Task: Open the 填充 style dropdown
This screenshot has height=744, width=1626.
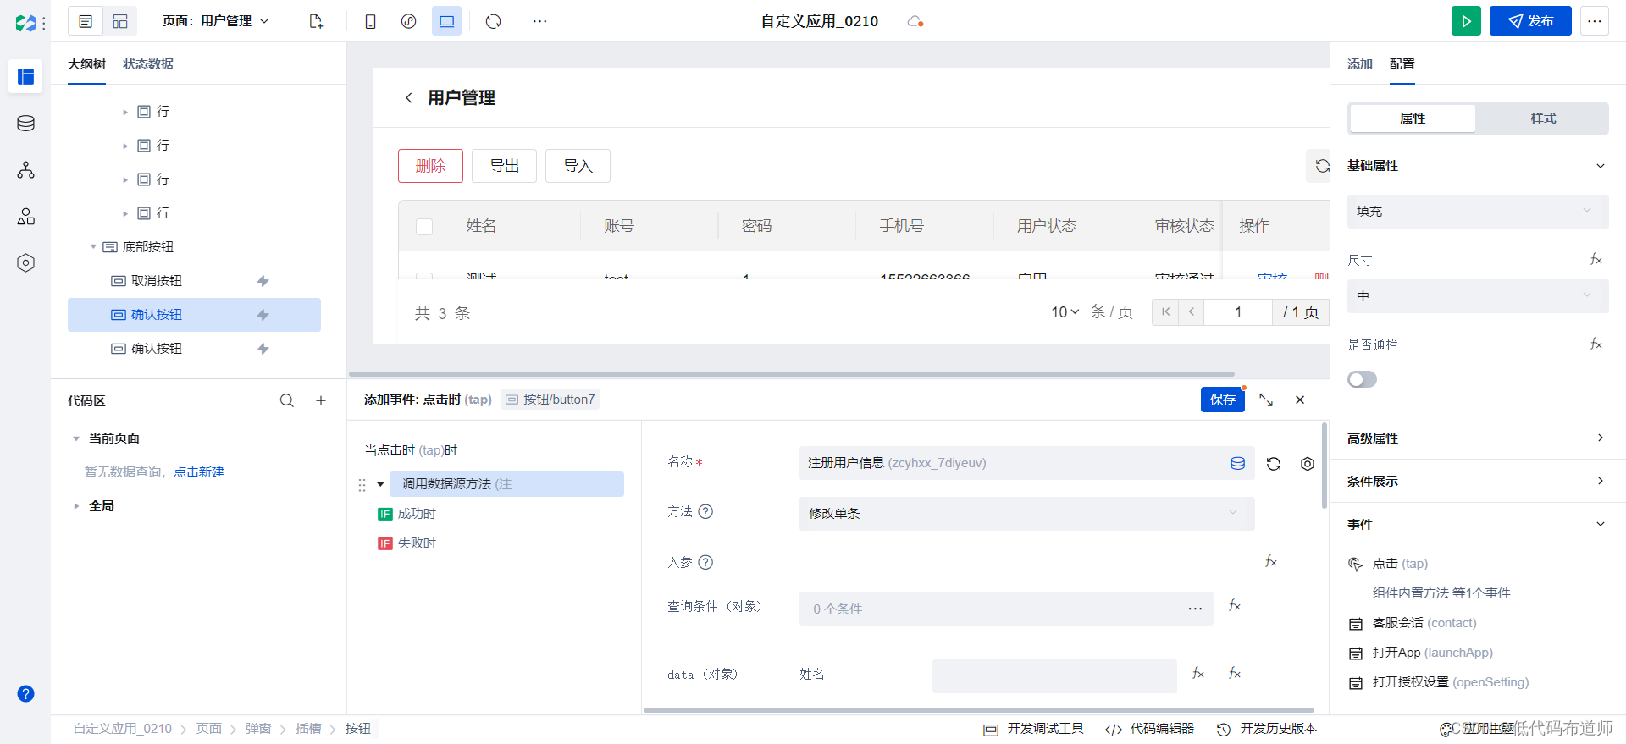Action: 1478,212
